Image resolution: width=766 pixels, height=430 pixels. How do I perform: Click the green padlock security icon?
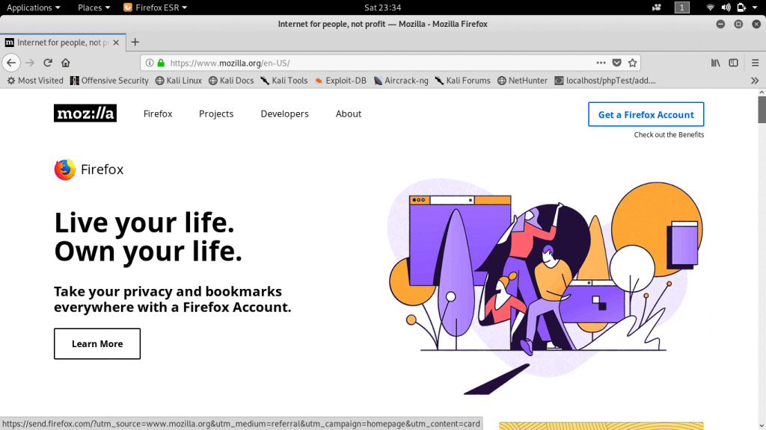[x=162, y=63]
